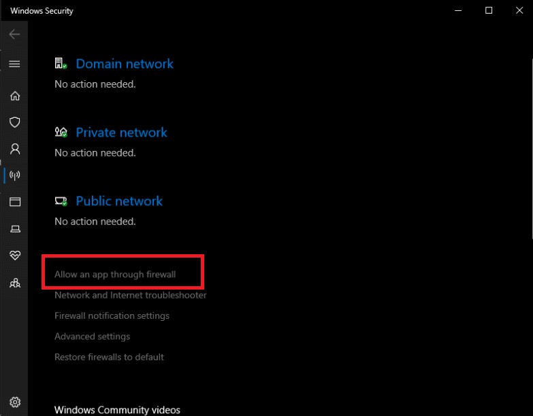
Task: Expand the hamburger navigation menu
Action: 14,64
